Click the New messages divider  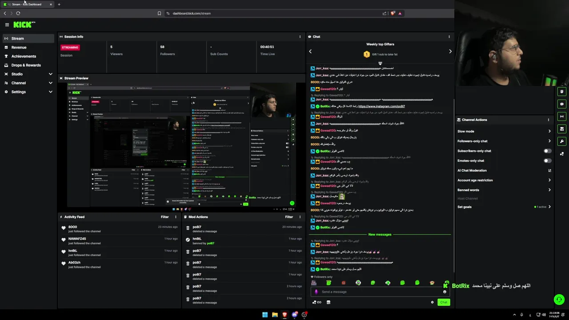(x=380, y=235)
